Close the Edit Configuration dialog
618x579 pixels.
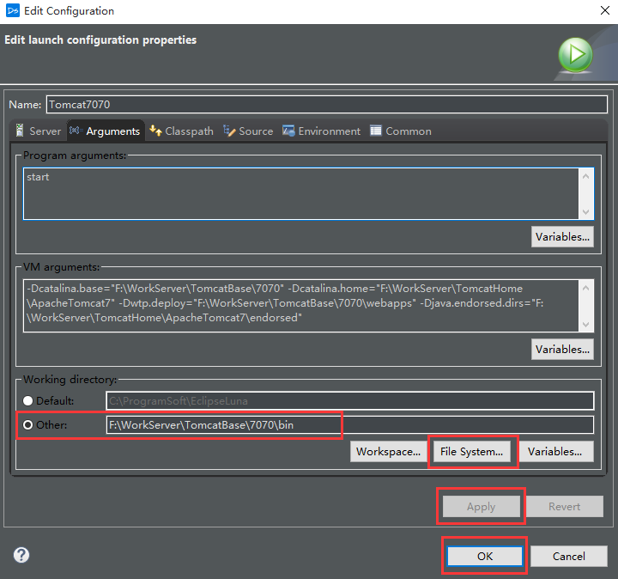coord(605,10)
